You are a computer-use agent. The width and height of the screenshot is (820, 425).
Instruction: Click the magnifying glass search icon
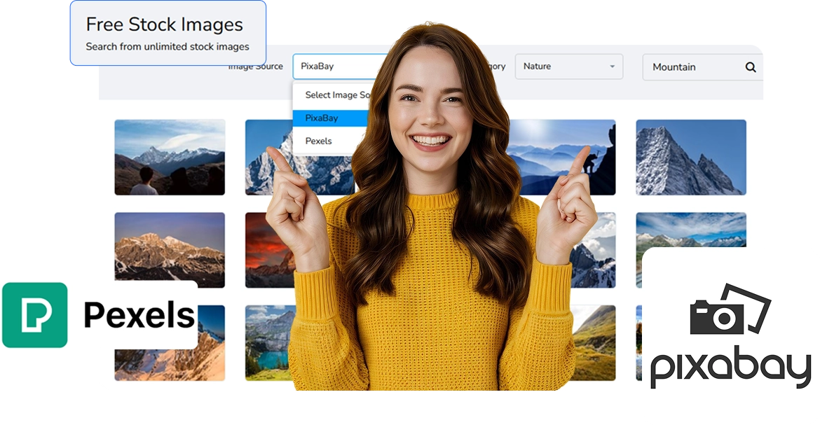pos(751,67)
